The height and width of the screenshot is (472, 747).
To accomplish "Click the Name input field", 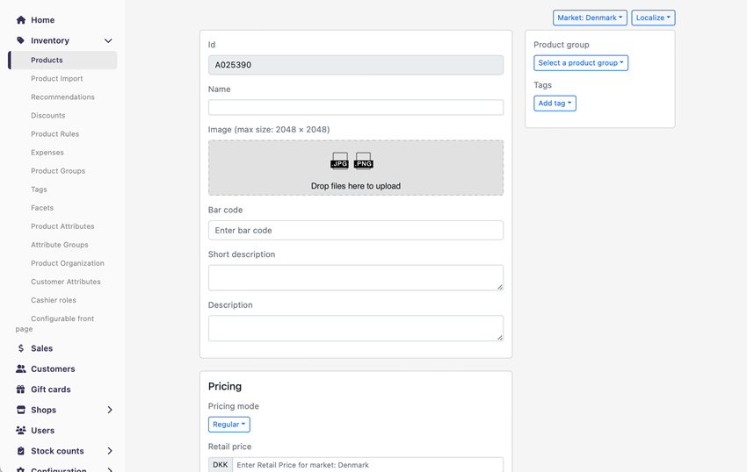I will pos(356,107).
